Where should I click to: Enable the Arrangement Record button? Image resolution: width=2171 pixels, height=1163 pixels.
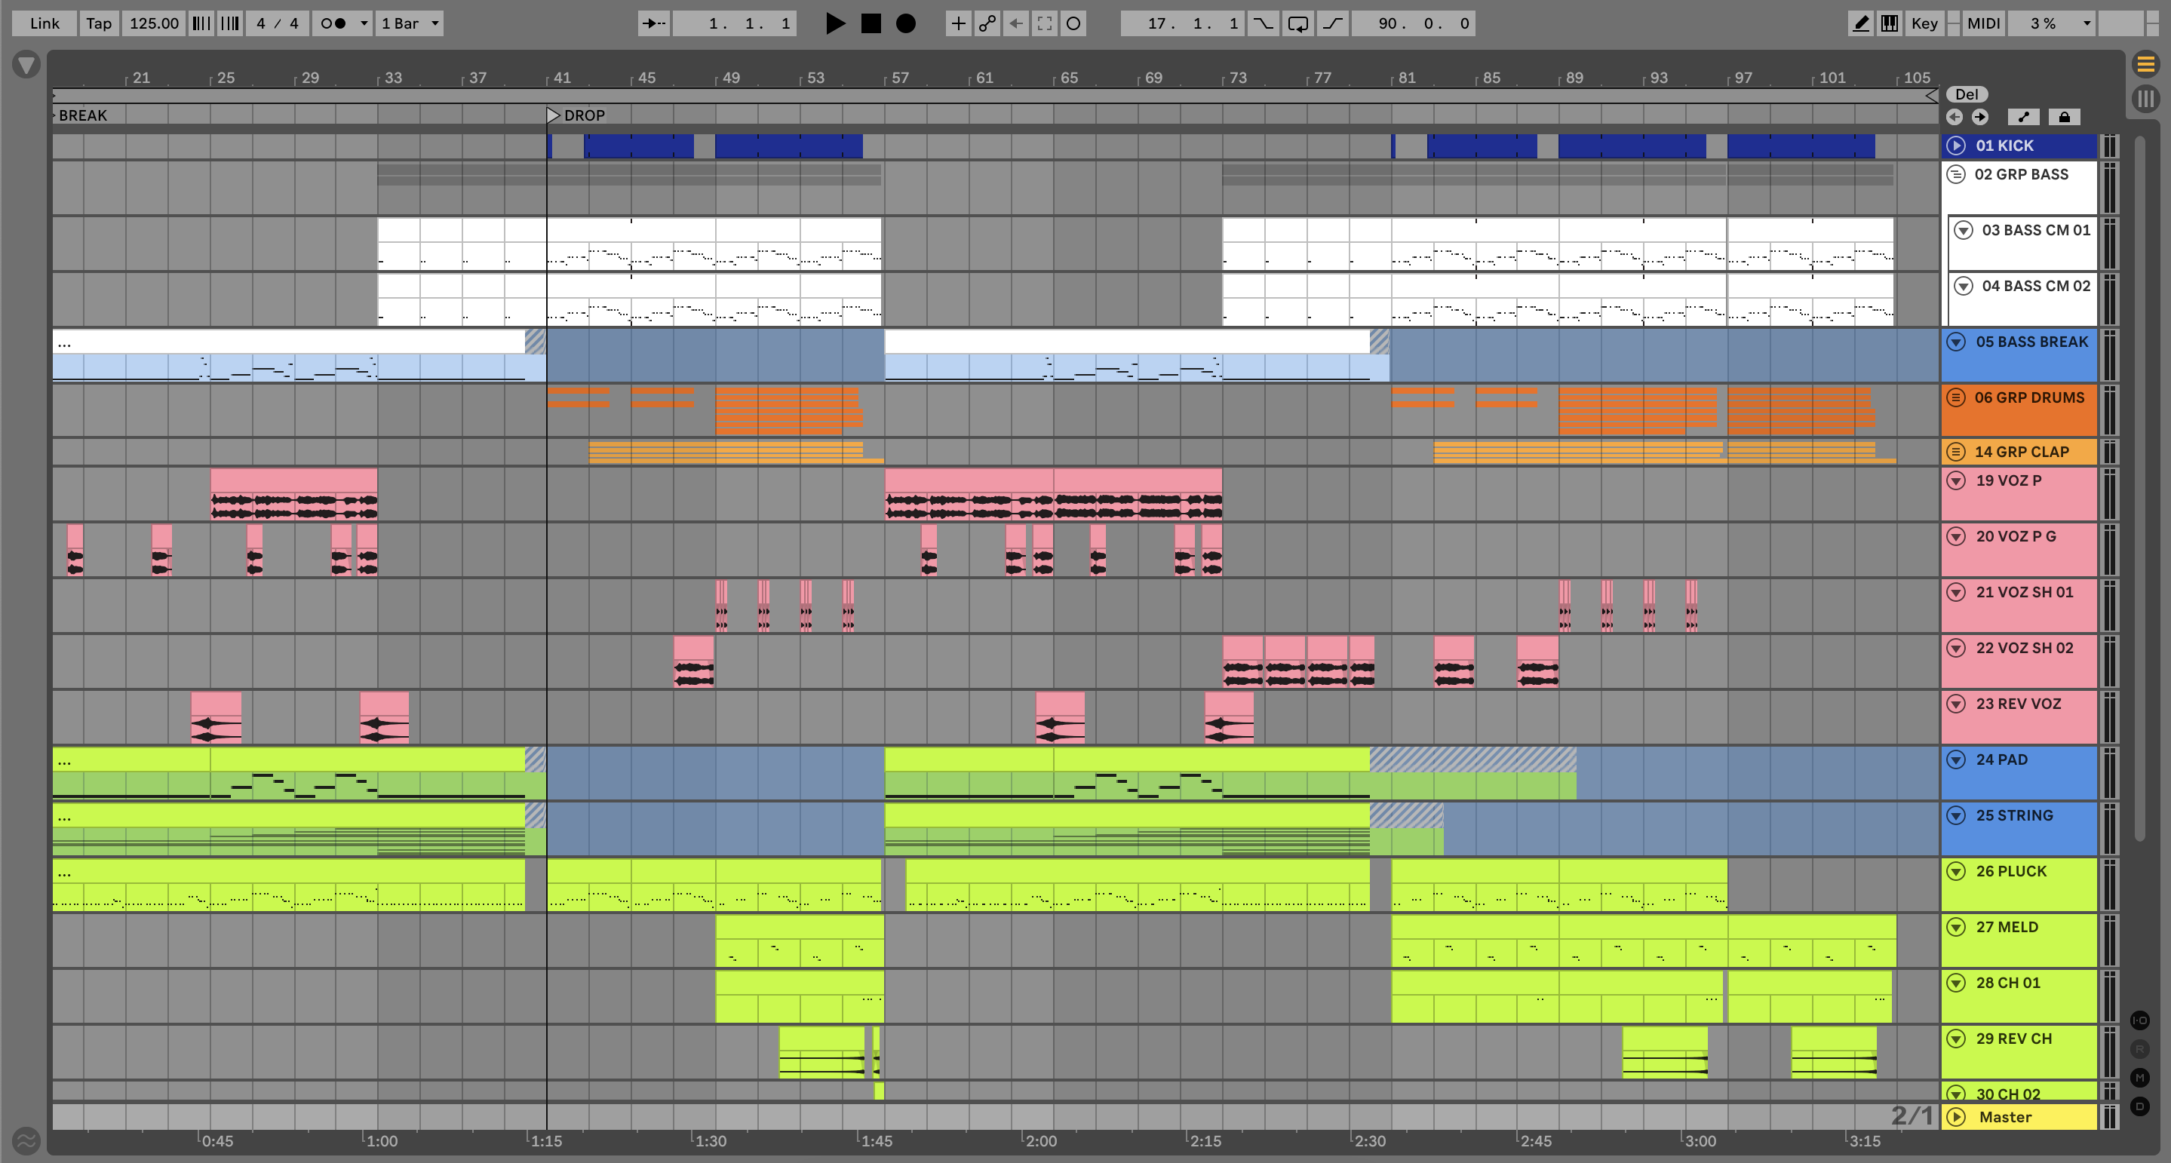coord(905,23)
